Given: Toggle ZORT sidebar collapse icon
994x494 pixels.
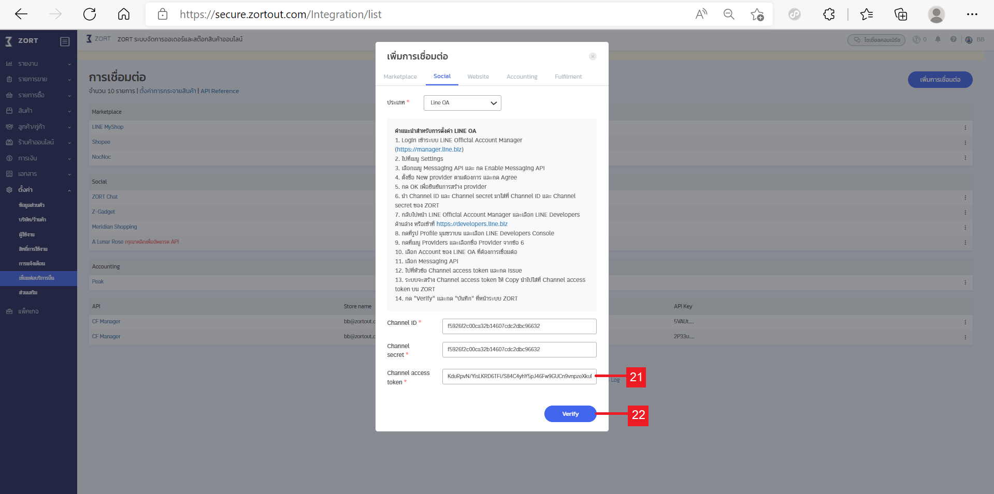Looking at the screenshot, I should click(65, 41).
